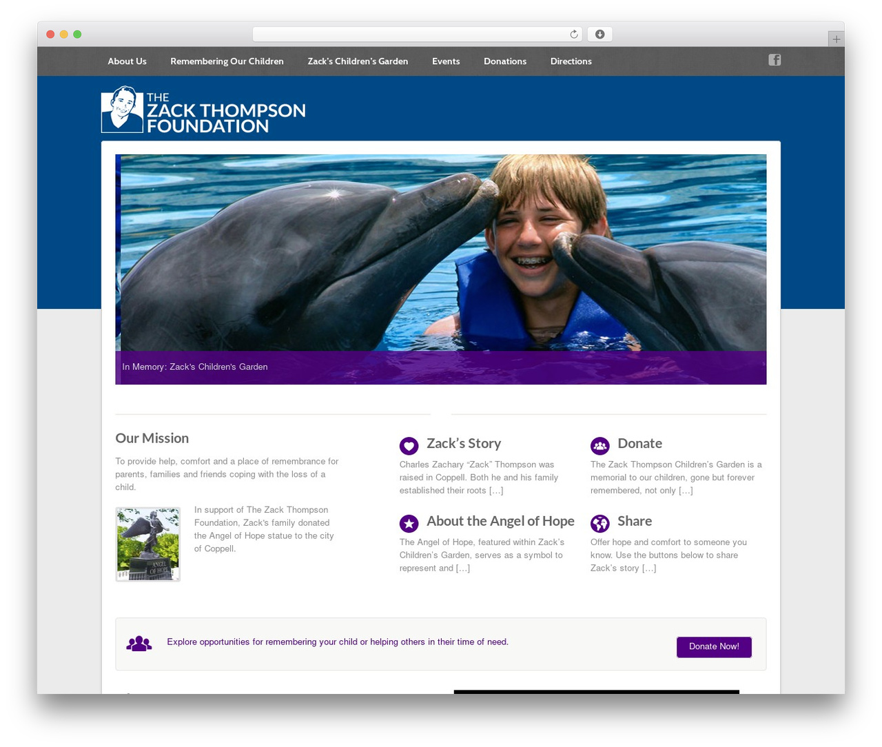Click the excerpt 'Offer hope and comfort to someone'
The width and height of the screenshot is (882, 747).
(x=668, y=555)
